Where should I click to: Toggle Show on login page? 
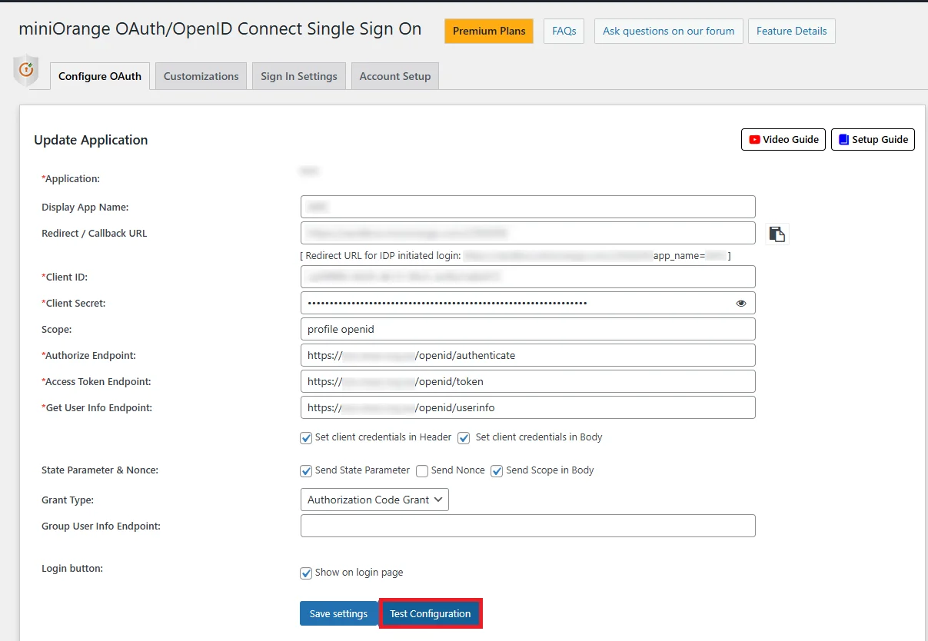[x=306, y=572]
